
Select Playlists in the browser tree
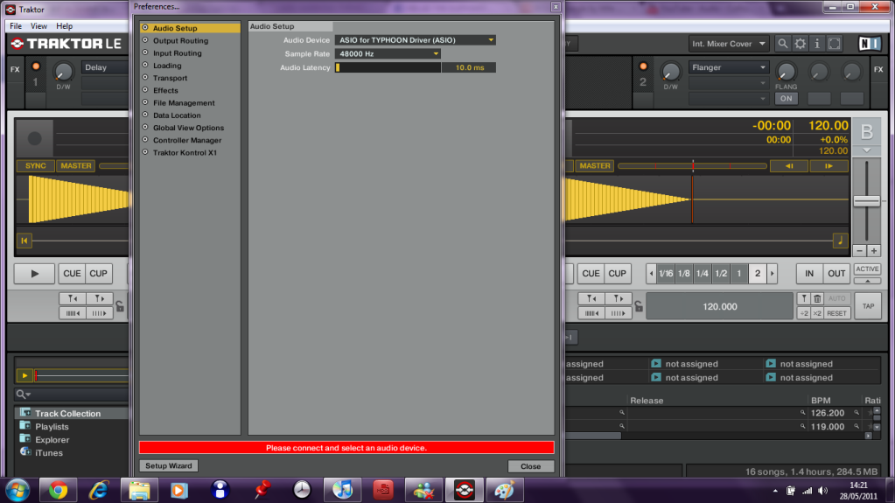[52, 427]
